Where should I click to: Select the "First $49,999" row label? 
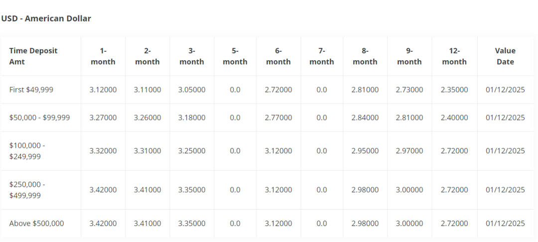(x=31, y=90)
